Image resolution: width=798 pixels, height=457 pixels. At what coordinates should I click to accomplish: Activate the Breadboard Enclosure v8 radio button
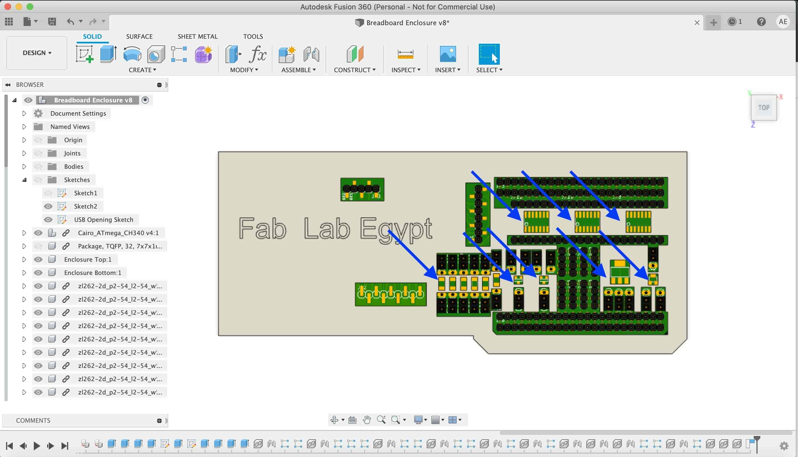145,100
